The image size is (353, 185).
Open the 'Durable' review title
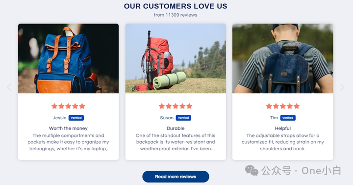pos(176,128)
